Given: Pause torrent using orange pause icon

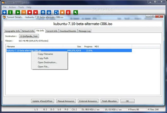Looking at the screenshot, I should 24,12.
